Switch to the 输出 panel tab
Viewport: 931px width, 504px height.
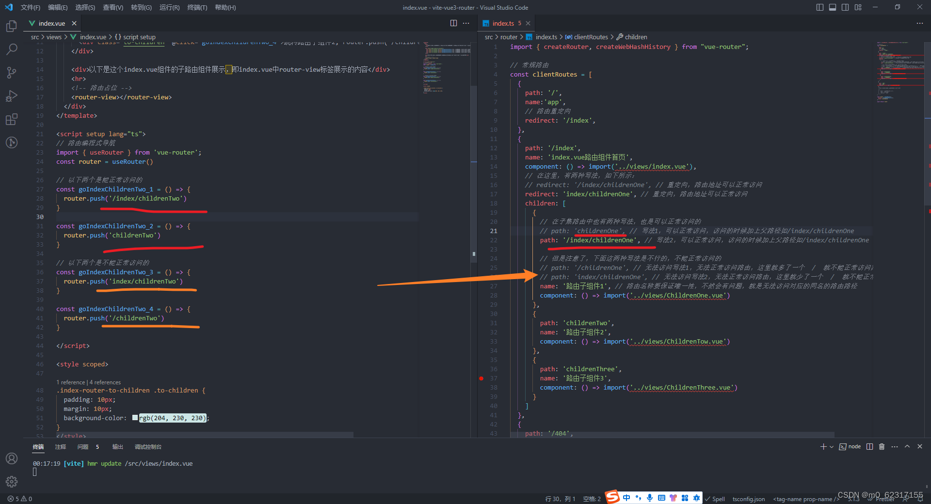(118, 447)
